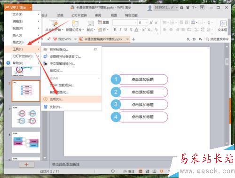Expand the Insert (插入) submenu arrow

point(39,35)
